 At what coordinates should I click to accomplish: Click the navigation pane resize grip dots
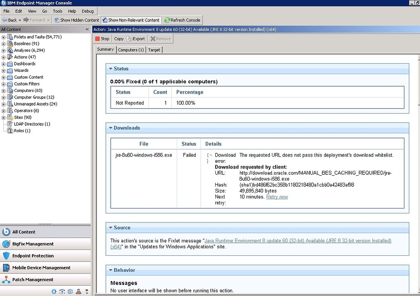point(45,224)
